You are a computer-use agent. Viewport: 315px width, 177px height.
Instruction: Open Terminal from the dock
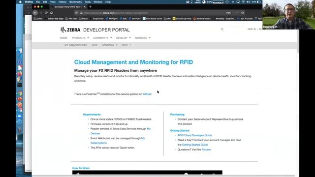click(20, 85)
